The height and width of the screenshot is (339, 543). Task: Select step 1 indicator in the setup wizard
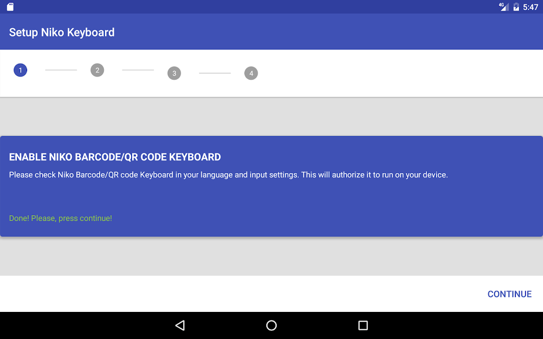pos(20,70)
